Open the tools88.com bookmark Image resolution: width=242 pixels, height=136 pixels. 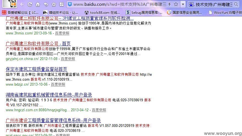[x=102, y=12]
